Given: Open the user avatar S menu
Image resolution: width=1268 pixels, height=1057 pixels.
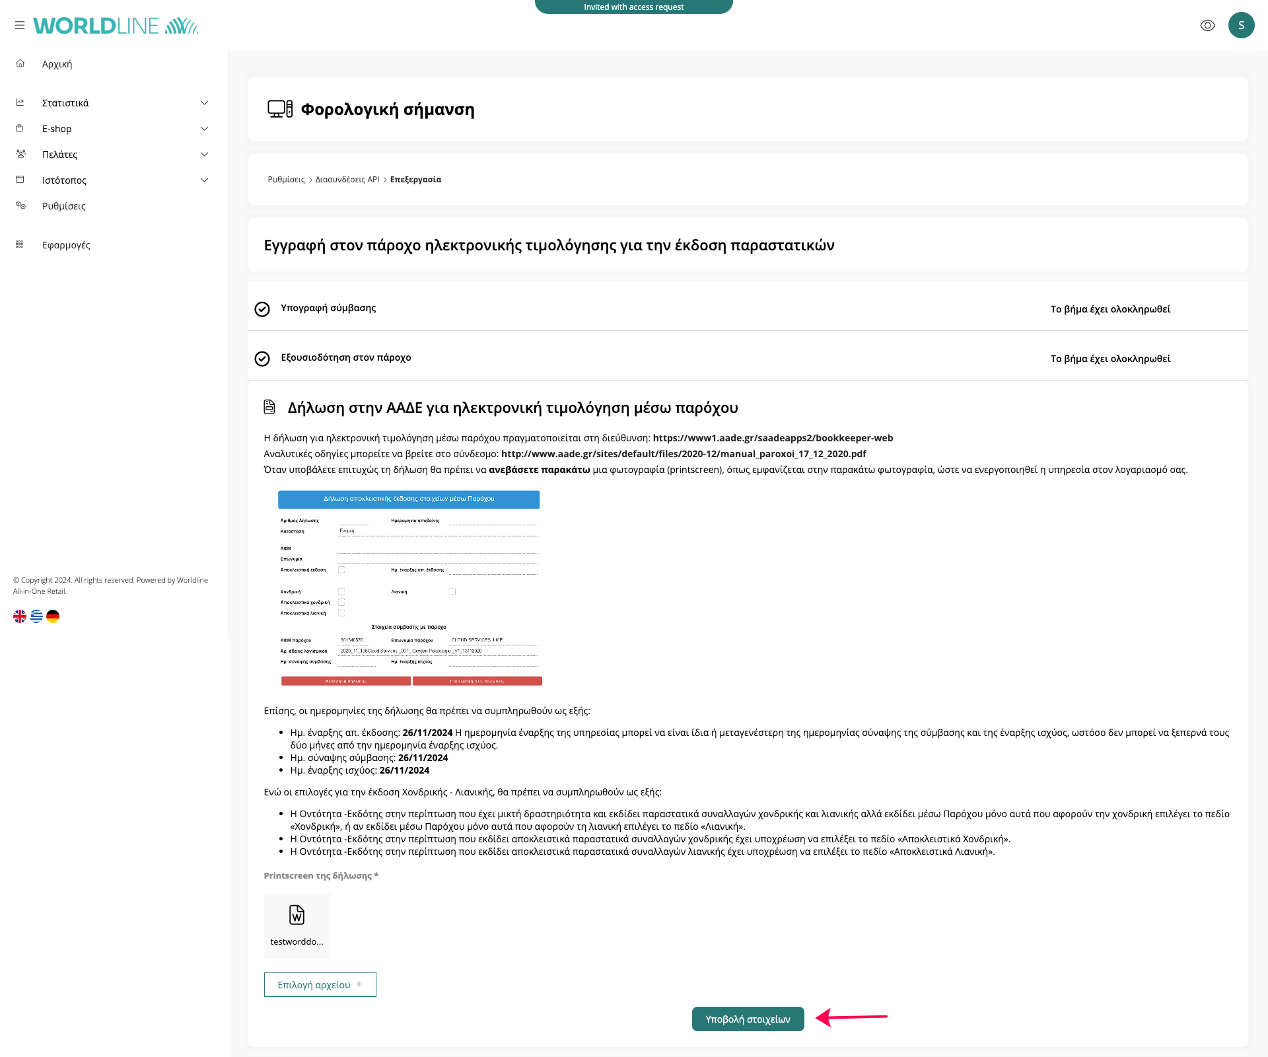Looking at the screenshot, I should coord(1241,25).
